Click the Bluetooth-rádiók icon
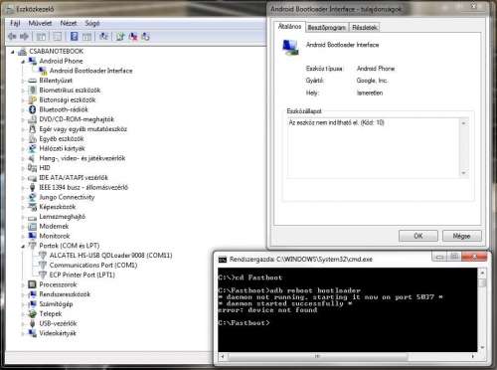 (x=33, y=109)
